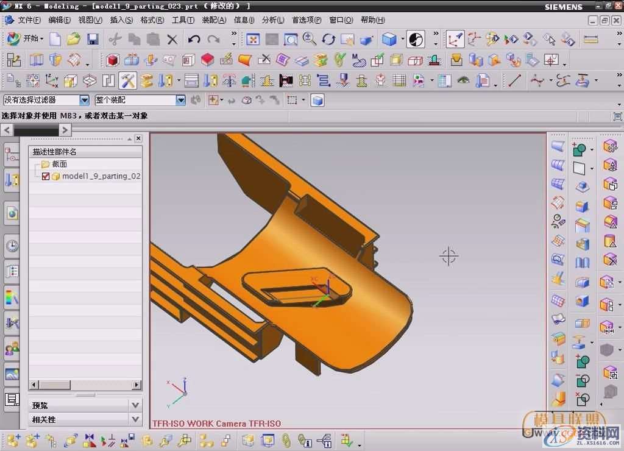Open file using the folder icon
Viewport: 624px width, 451px height.
[74, 40]
